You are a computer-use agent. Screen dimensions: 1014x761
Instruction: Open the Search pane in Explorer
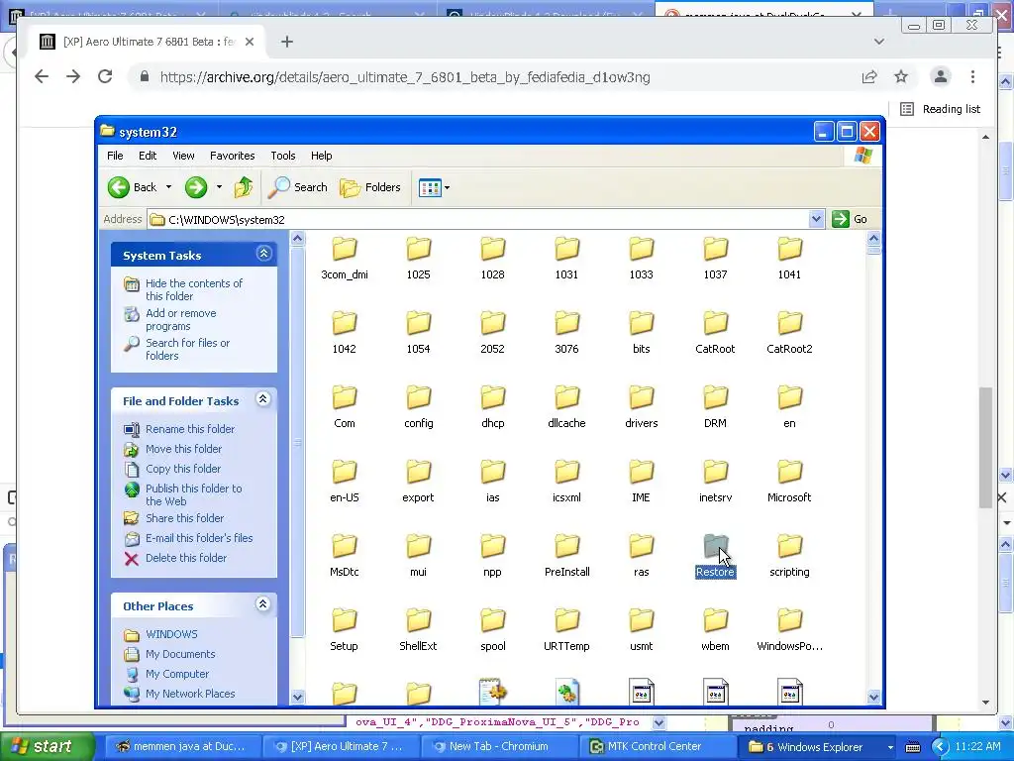pyautogui.click(x=298, y=187)
